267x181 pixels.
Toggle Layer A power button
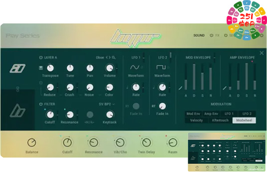click(x=41, y=58)
